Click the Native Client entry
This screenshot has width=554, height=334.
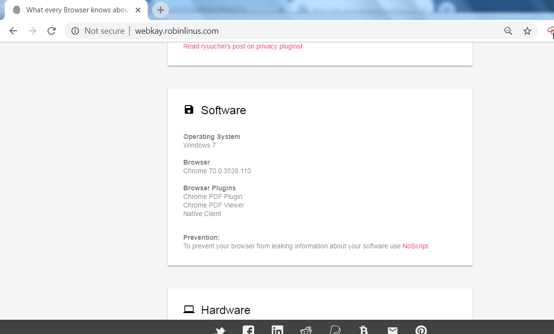point(202,214)
